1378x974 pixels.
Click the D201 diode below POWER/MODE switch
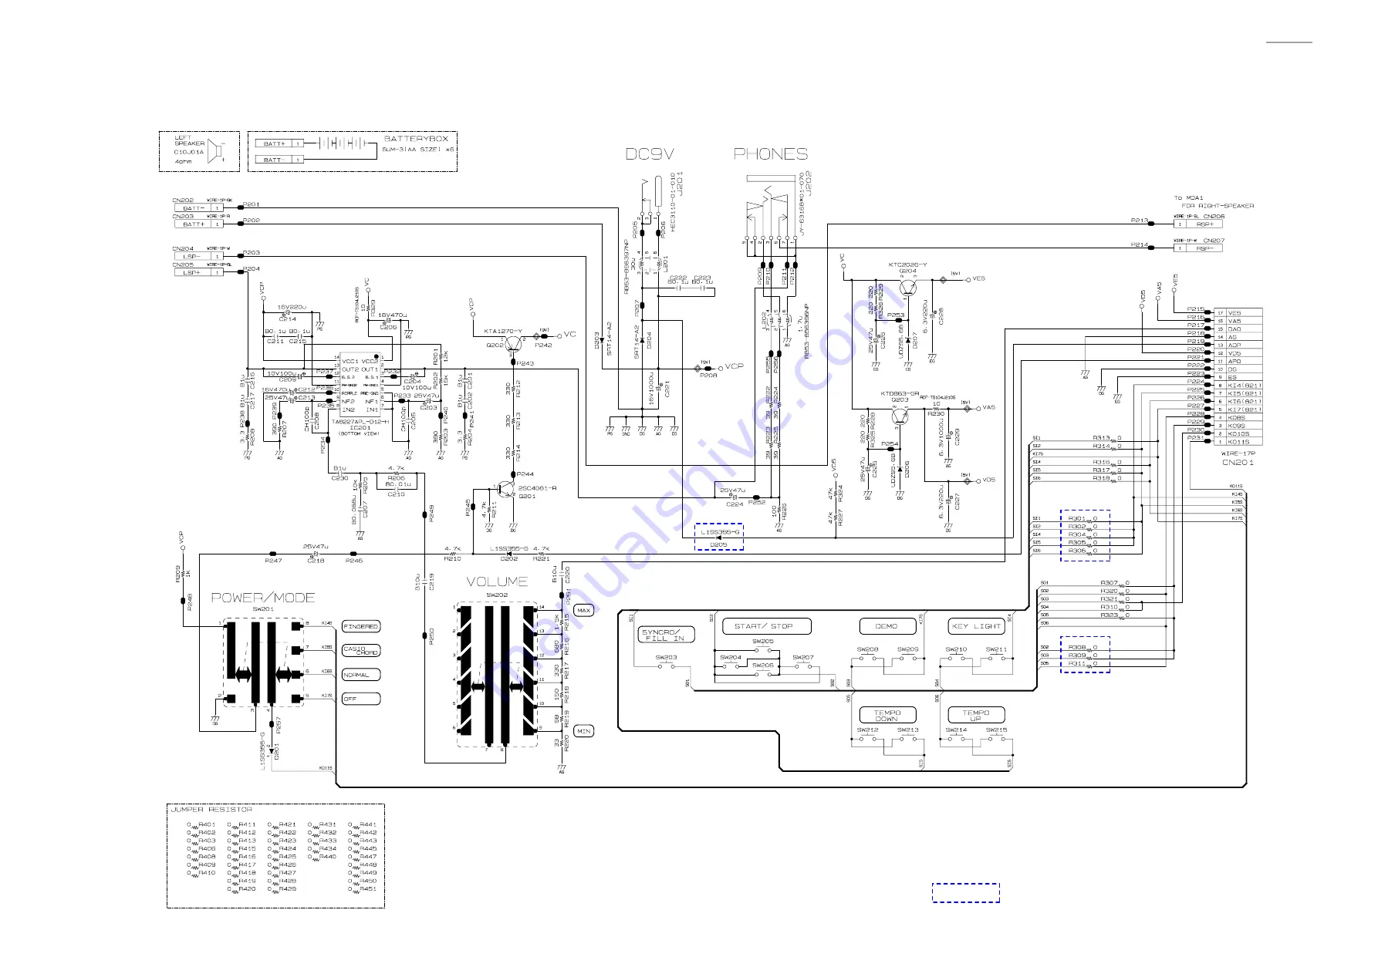[271, 750]
